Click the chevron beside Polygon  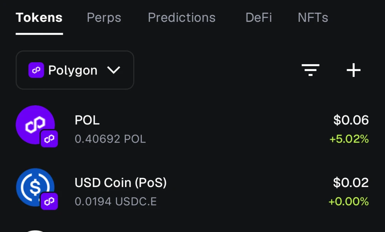(114, 70)
